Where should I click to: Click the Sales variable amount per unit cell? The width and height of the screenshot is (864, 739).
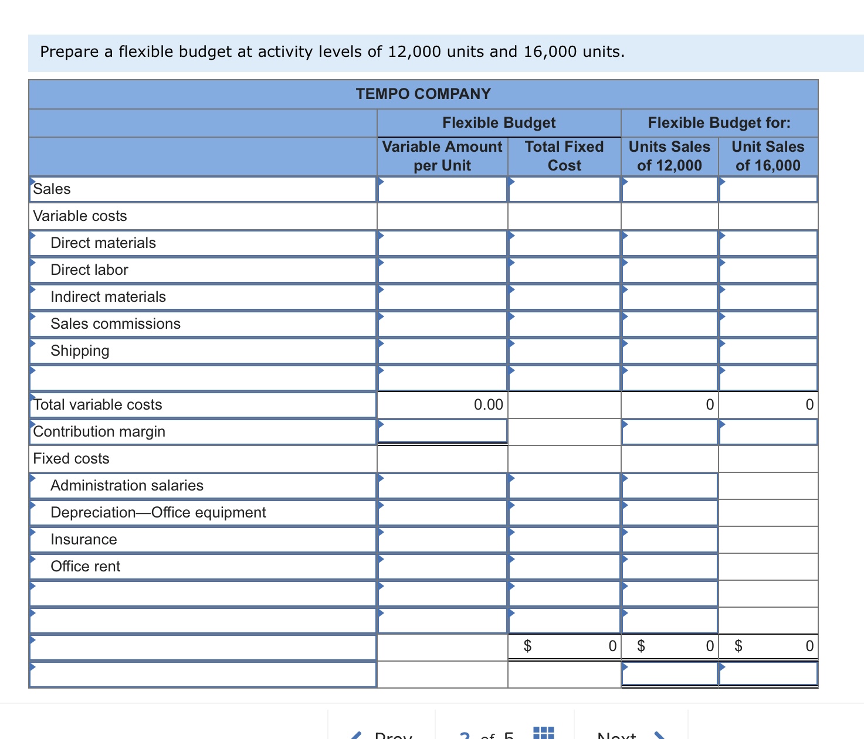pos(442,189)
